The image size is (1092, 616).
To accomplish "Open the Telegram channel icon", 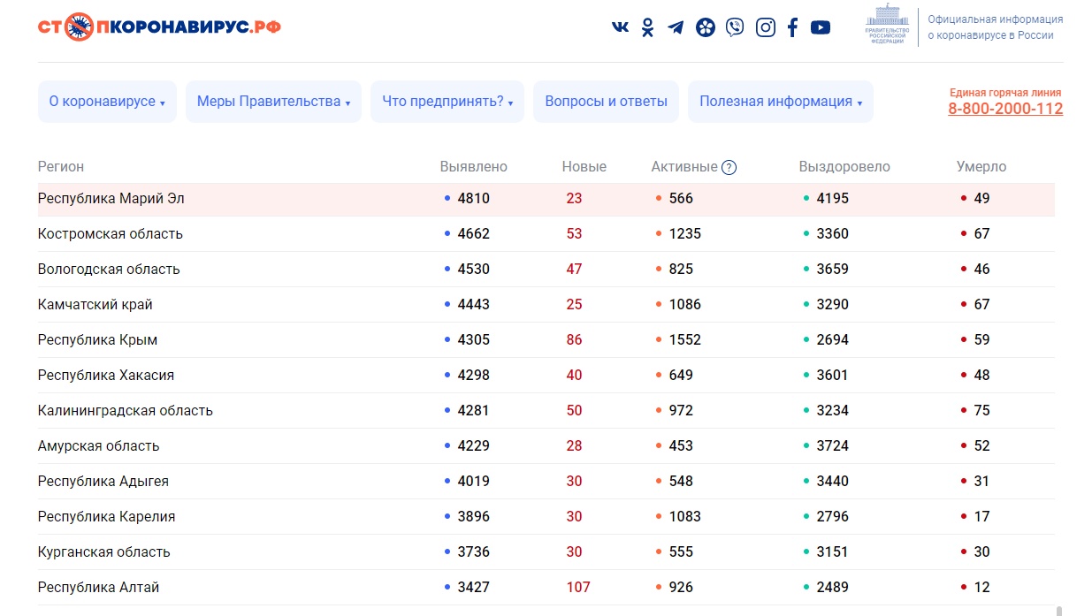I will [x=676, y=27].
